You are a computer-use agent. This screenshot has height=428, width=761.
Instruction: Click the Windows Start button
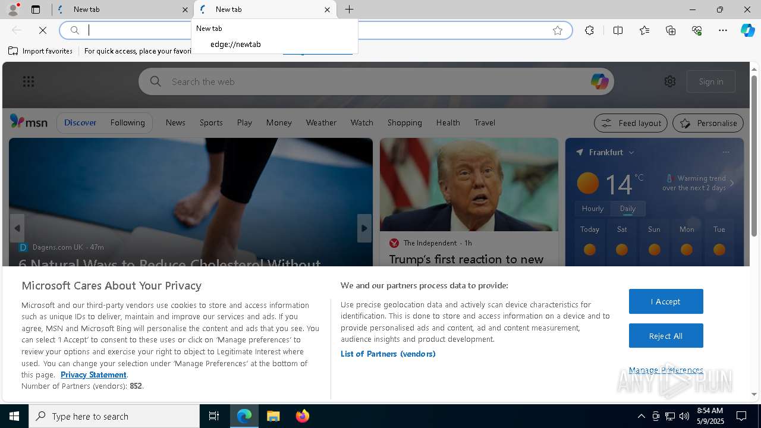(x=14, y=416)
